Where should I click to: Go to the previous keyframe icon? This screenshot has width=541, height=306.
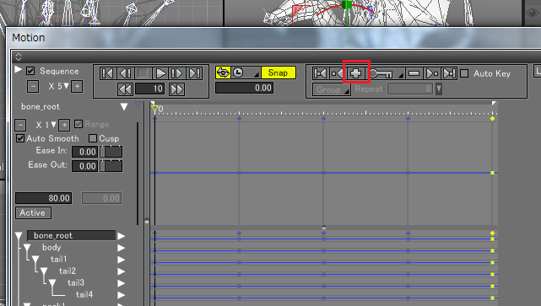click(x=337, y=73)
